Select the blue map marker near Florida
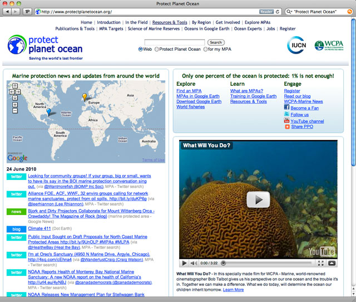Viewport: 356px width, 302px height. pyautogui.click(x=48, y=111)
